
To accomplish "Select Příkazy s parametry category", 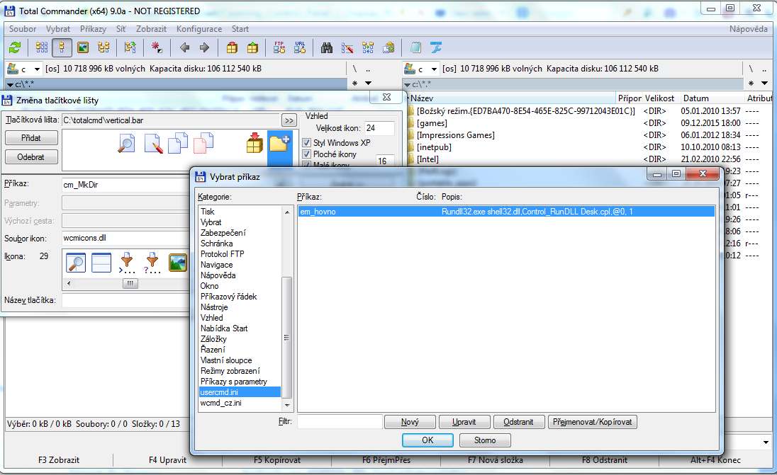I will click(234, 382).
